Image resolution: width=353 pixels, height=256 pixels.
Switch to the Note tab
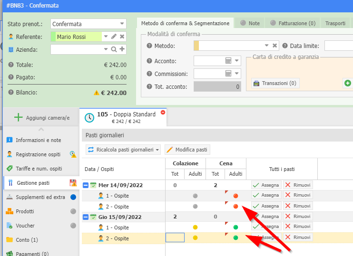click(250, 23)
